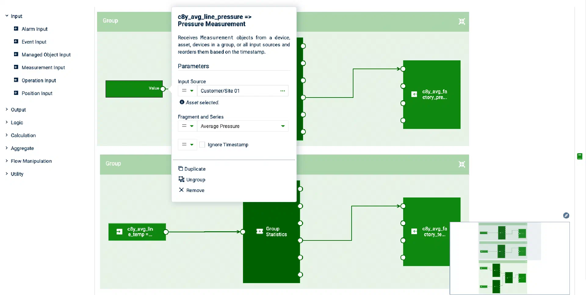Click the Position Input block icon
Image resolution: width=586 pixels, height=295 pixels.
pyautogui.click(x=16, y=93)
